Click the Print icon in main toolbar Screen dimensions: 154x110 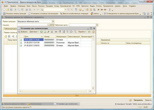pos(27,10)
